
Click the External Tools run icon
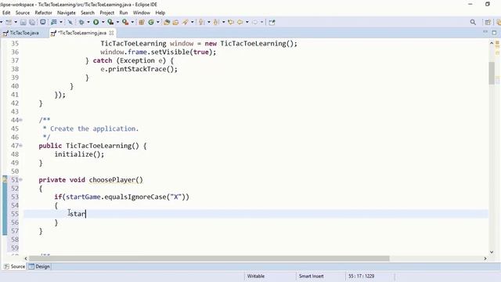click(x=125, y=22)
